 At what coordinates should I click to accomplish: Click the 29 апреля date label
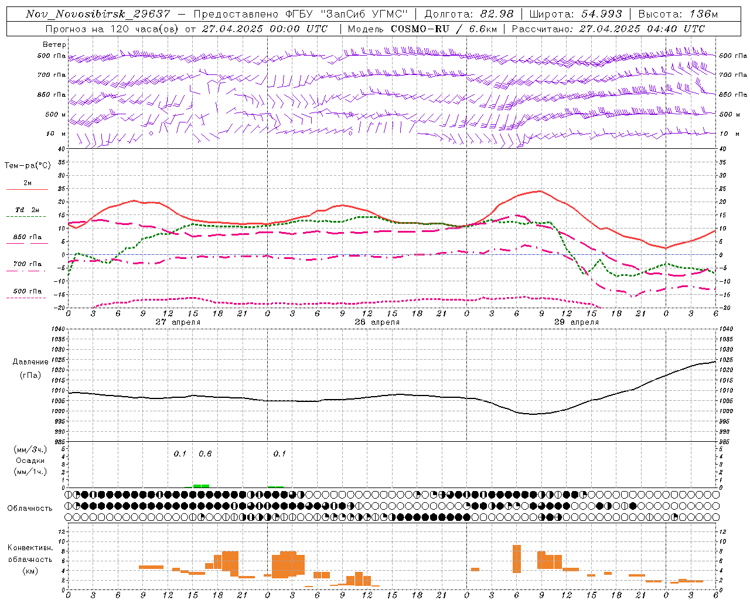[x=576, y=322]
